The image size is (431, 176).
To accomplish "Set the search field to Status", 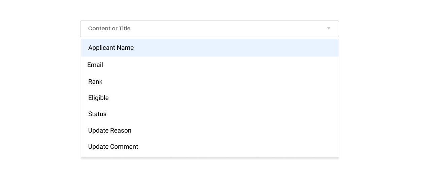I will tap(97, 114).
